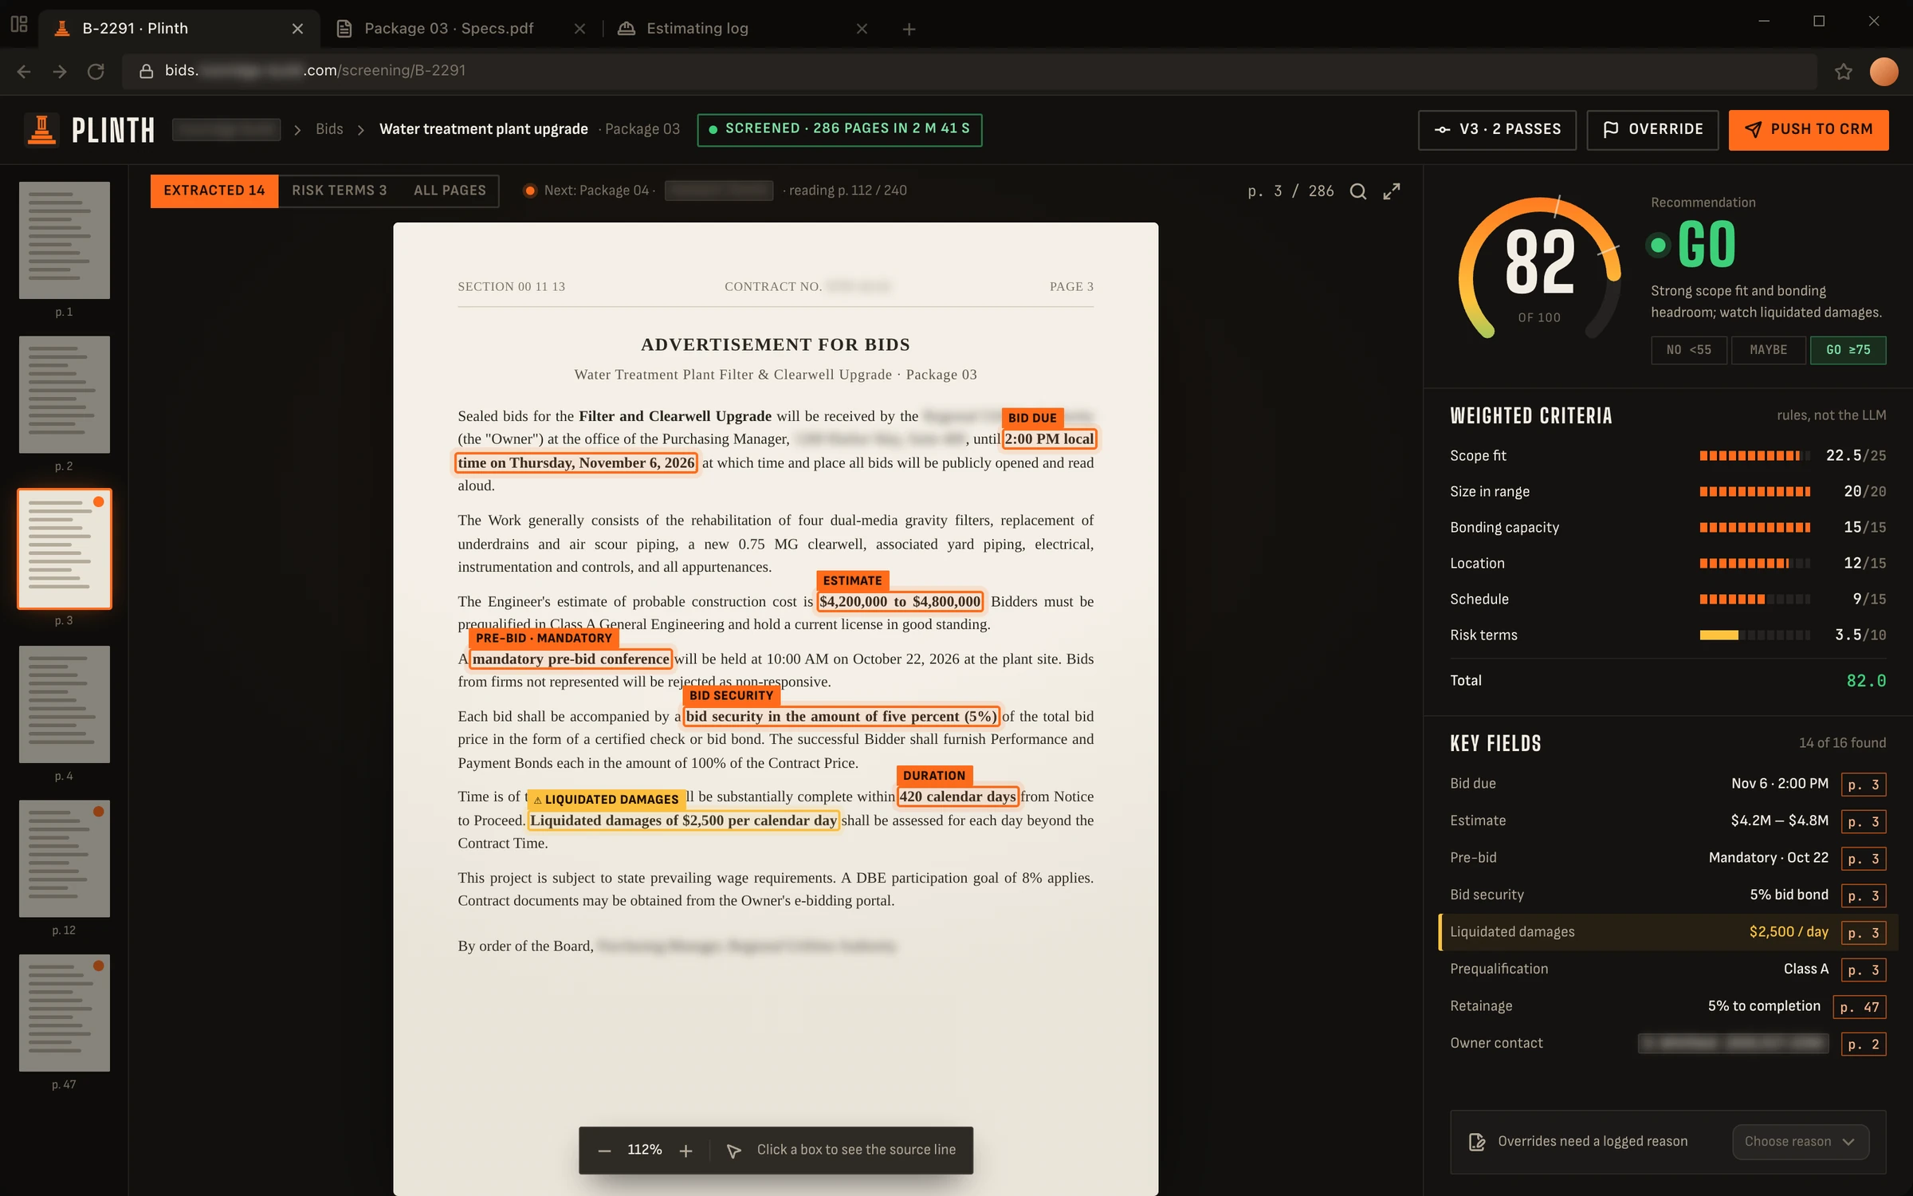Open the Choose reason dropdown
The width and height of the screenshot is (1913, 1196).
point(1801,1142)
